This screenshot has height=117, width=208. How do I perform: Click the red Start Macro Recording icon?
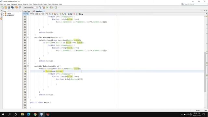[74, 14]
